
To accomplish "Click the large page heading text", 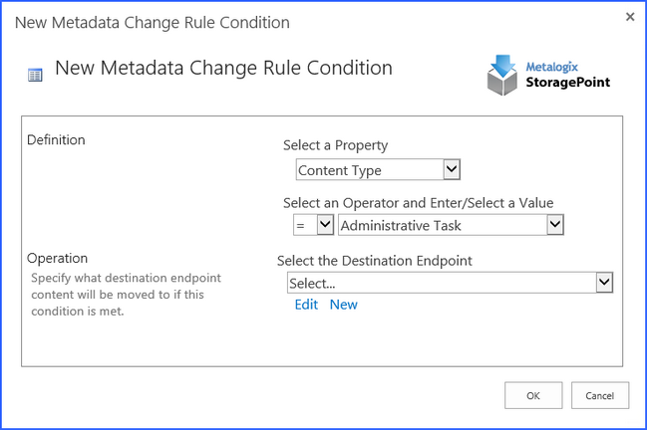I will pyautogui.click(x=223, y=68).
